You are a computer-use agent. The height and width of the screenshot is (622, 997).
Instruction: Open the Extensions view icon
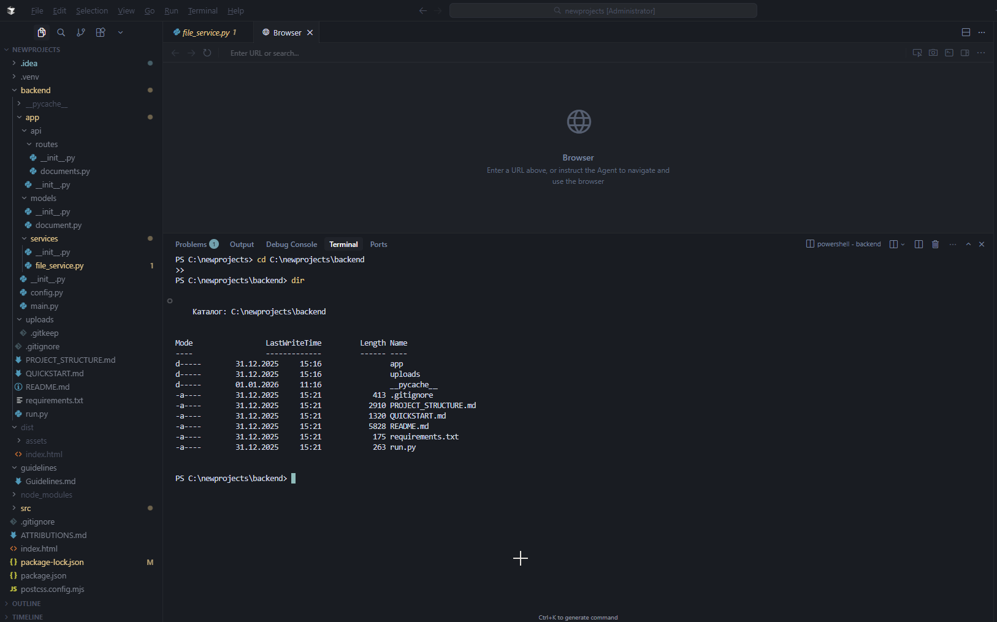click(x=101, y=32)
